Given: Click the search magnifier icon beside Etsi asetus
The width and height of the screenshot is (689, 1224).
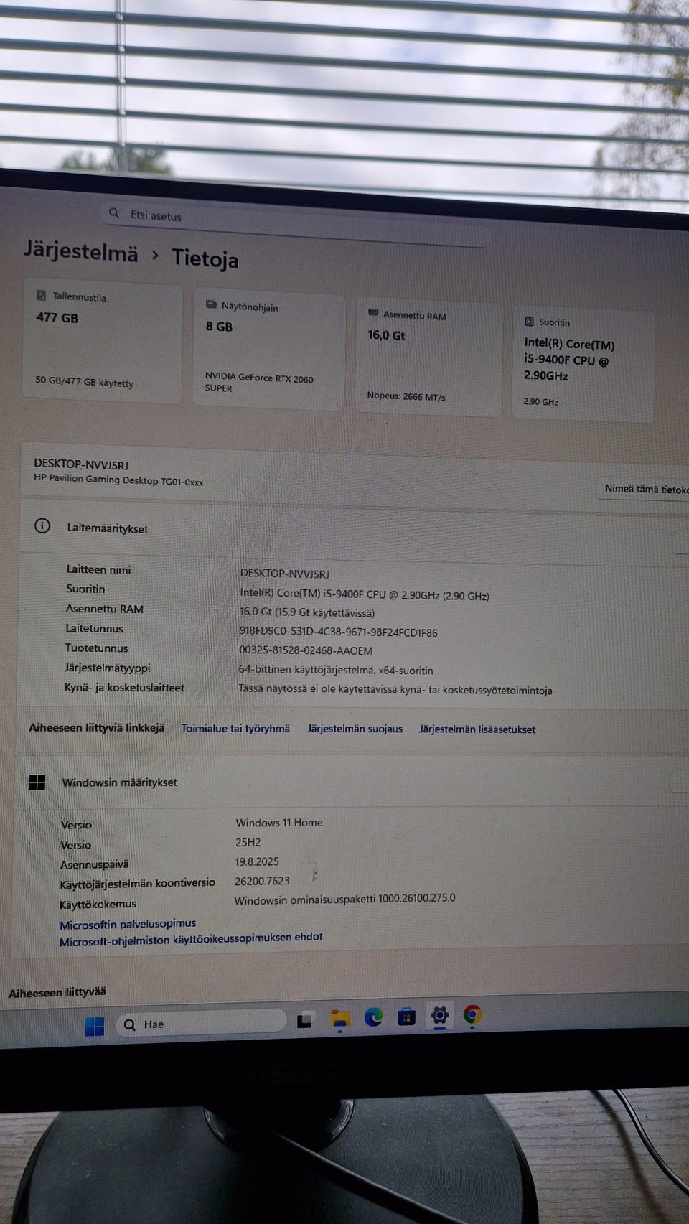Looking at the screenshot, I should point(113,213).
